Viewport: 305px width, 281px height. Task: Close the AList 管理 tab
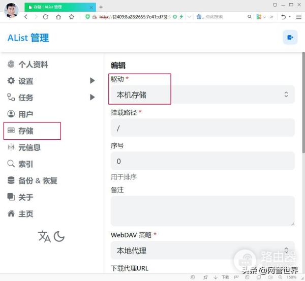[91, 8]
